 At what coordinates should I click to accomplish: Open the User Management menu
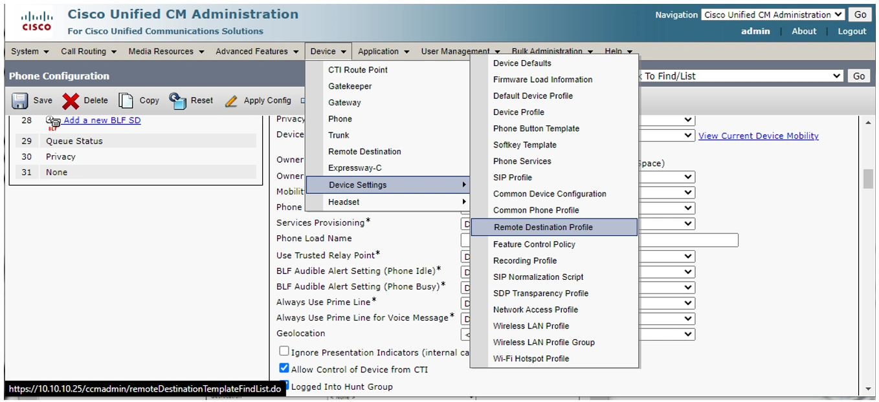coord(460,51)
